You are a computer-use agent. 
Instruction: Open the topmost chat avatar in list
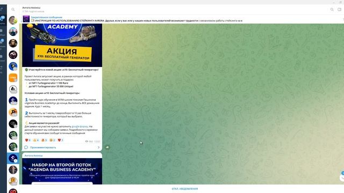[x=13, y=20]
